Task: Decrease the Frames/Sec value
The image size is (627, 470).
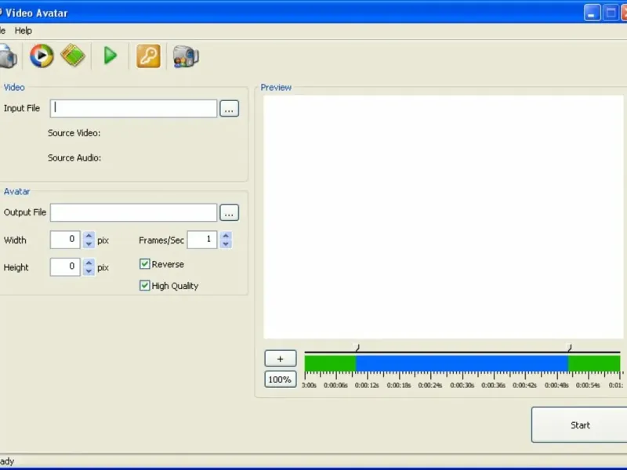Action: (x=226, y=244)
